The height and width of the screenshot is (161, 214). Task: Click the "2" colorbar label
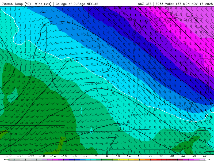tap(96, 156)
